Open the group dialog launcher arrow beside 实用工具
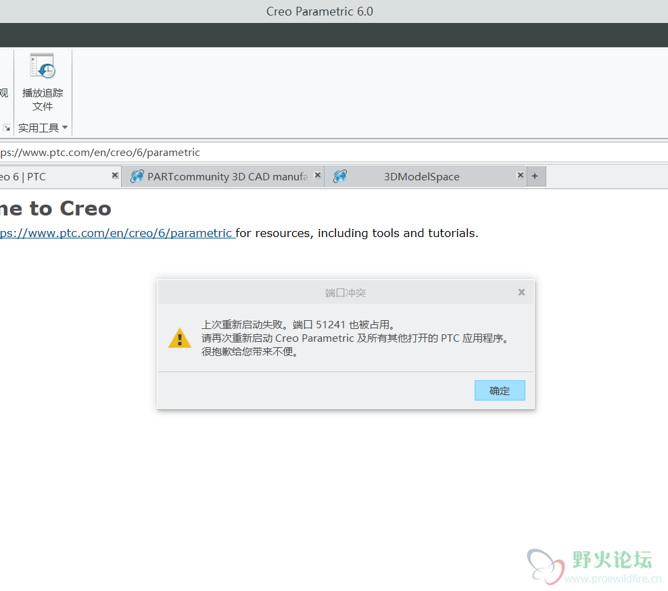Screen dimensions: 668x591 pos(6,128)
